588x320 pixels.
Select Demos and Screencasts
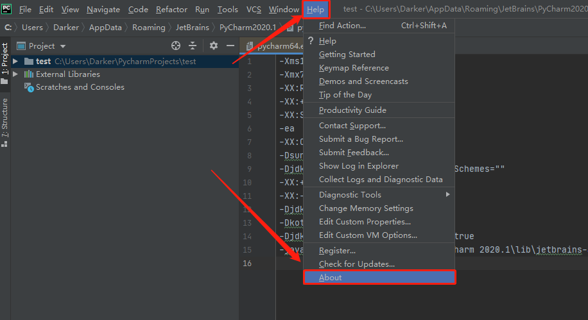pyautogui.click(x=379, y=81)
